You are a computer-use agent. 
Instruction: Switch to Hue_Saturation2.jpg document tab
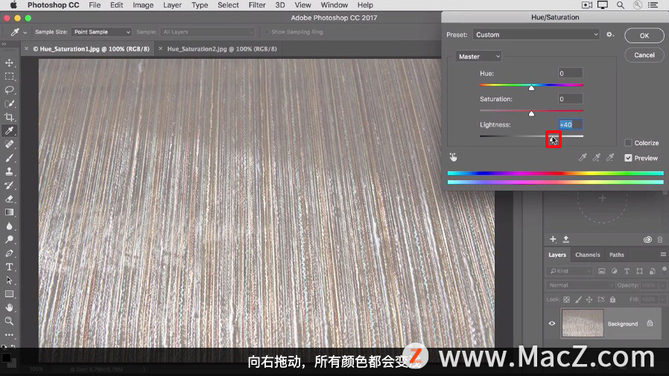coord(222,49)
